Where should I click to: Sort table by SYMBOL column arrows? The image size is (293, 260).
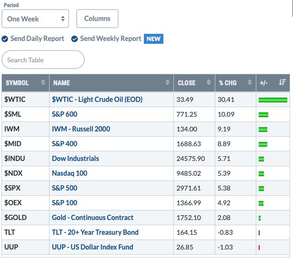click(x=43, y=82)
